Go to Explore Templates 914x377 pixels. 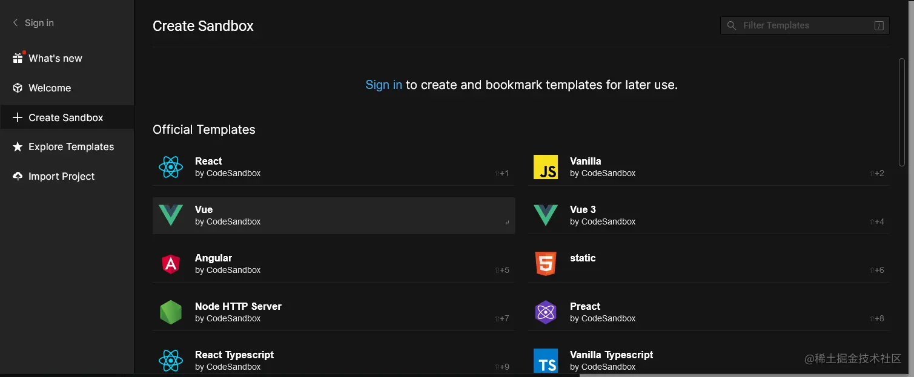pos(71,146)
